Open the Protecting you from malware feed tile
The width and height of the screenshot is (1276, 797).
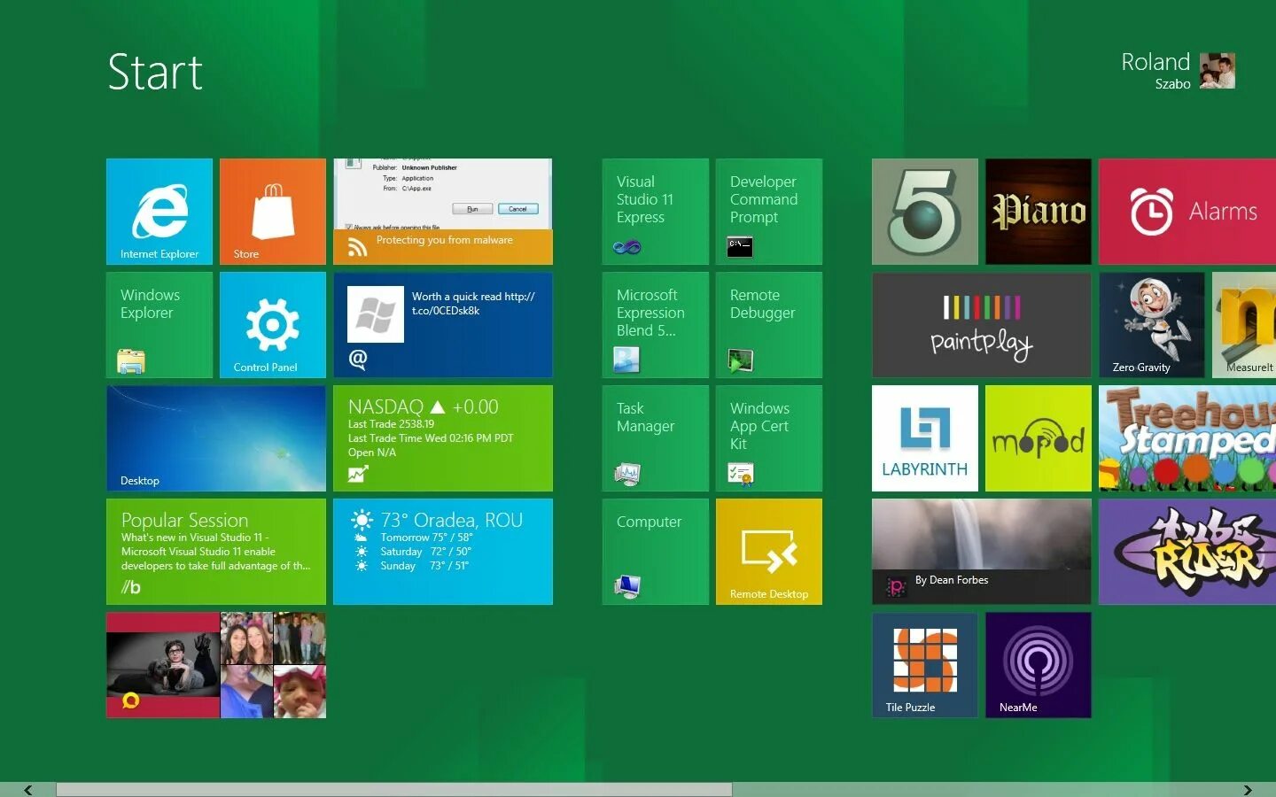point(443,212)
